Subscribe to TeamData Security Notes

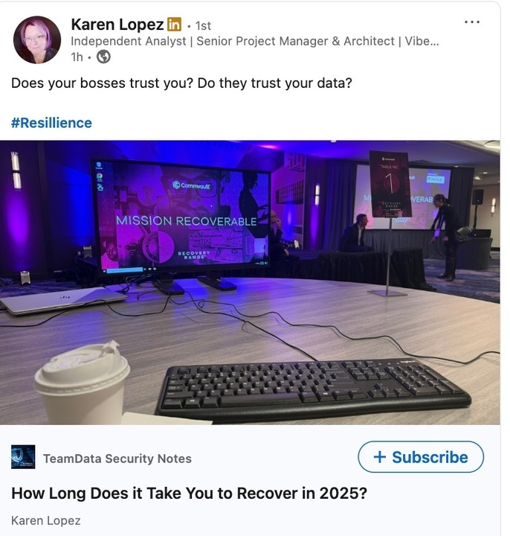click(421, 457)
